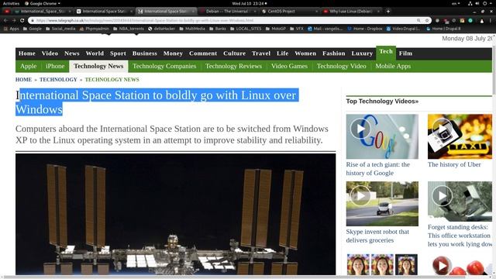Go to the Apple technology subsection
Image resolution: width=496 pixels, height=279 pixels.
click(29, 66)
